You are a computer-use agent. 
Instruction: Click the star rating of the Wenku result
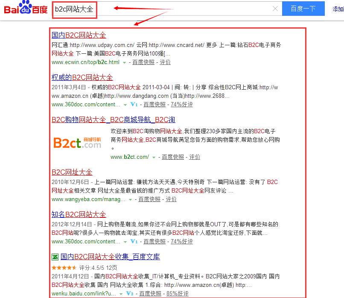(64, 268)
